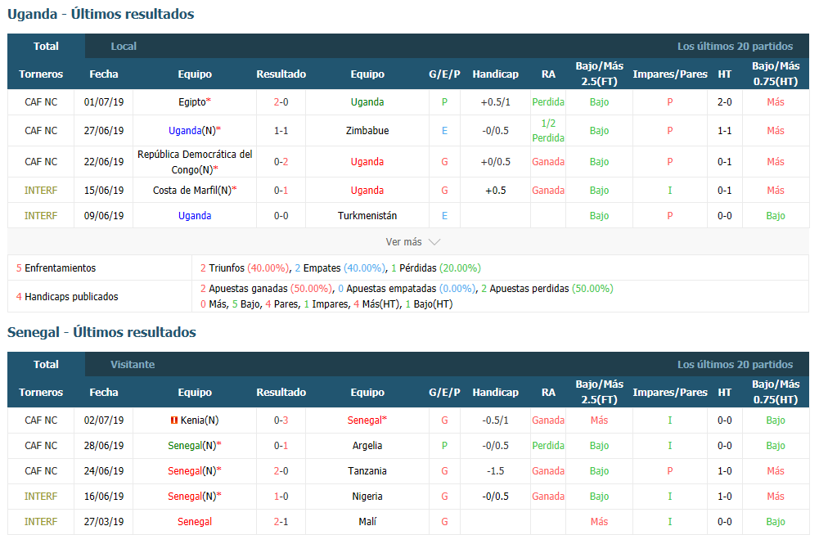Switch to the Visitante tab in Senegal section
This screenshot has width=819, height=535.
pos(133,364)
